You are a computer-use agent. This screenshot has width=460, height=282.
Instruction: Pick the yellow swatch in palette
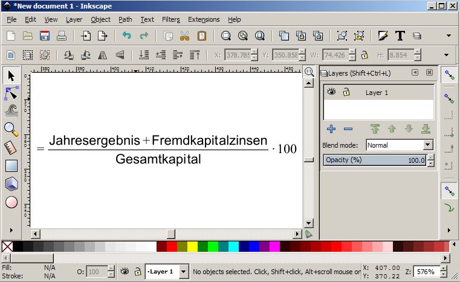pos(192,247)
